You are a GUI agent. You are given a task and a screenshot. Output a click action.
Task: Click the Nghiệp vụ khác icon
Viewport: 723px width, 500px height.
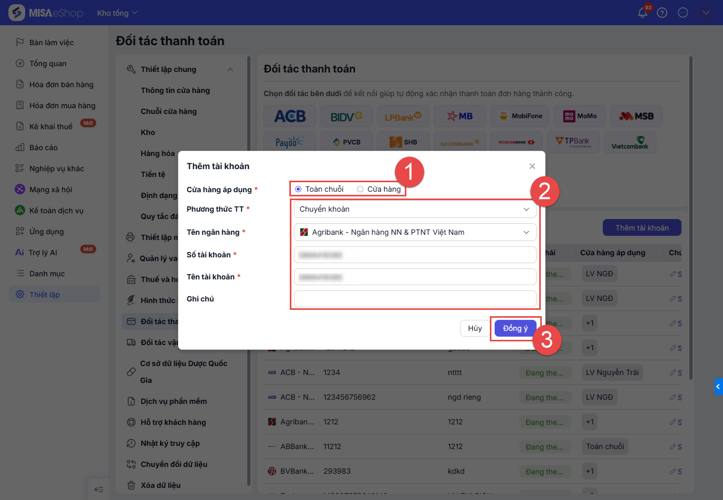point(20,169)
